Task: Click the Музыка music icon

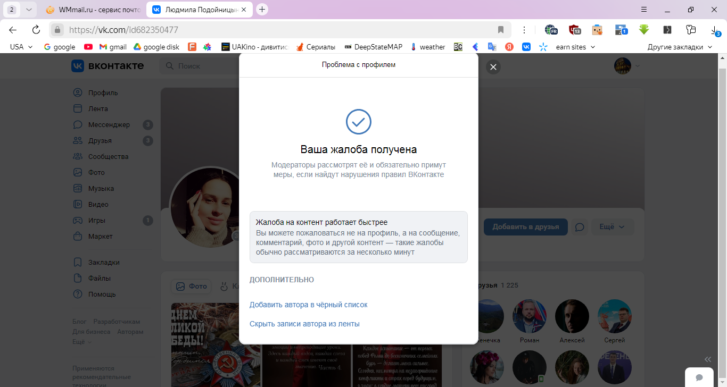Action: pyautogui.click(x=78, y=188)
